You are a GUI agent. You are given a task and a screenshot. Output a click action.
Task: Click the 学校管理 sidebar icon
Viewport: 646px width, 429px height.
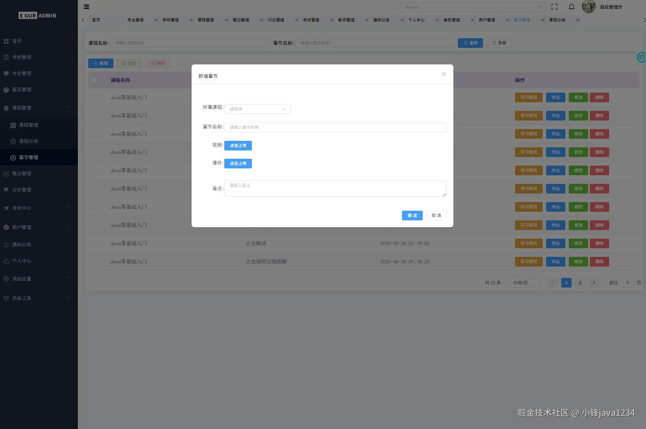(x=6, y=57)
